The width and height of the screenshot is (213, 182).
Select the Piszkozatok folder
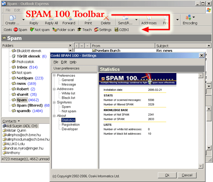tap(23, 62)
